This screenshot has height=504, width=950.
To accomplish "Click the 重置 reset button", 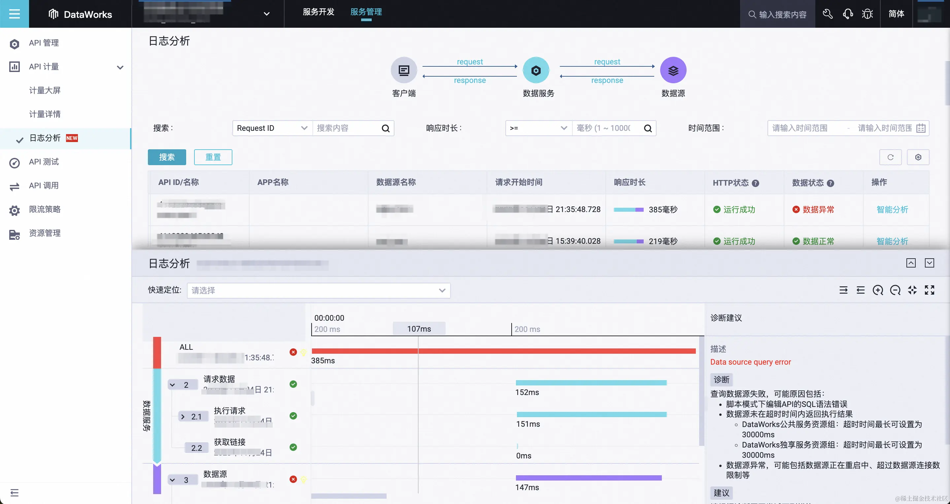I will coord(213,157).
